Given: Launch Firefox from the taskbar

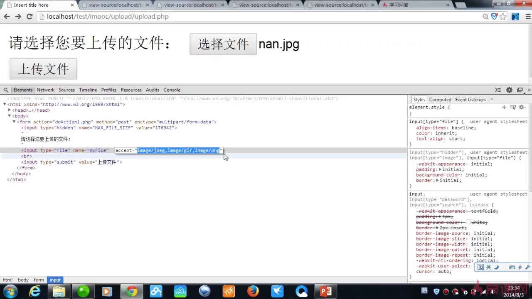Looking at the screenshot, I should point(253,292).
